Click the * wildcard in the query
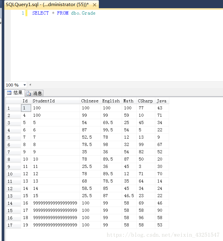 coord(53,13)
